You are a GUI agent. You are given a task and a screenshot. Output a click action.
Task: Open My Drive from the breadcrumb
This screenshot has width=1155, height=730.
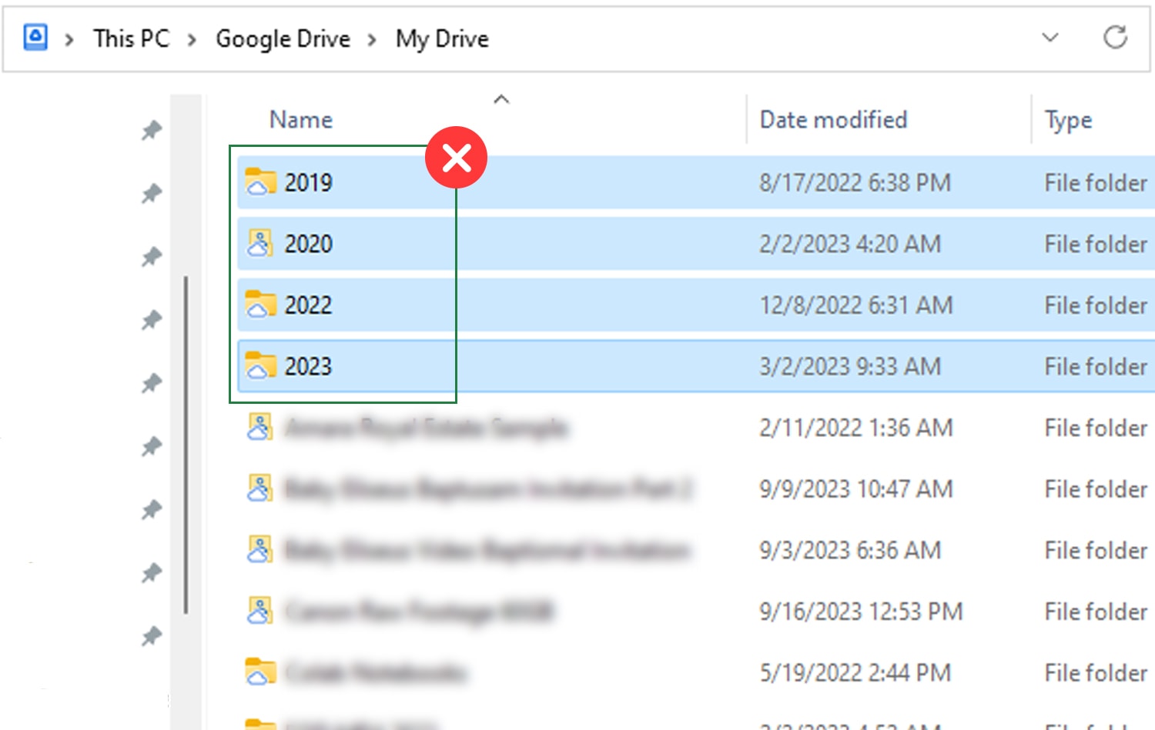click(442, 38)
